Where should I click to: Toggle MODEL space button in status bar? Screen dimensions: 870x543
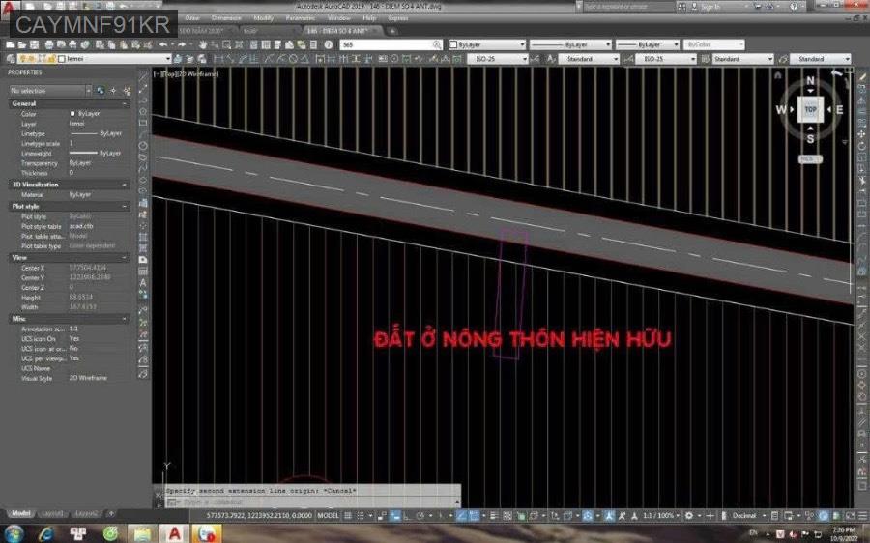coord(329,516)
